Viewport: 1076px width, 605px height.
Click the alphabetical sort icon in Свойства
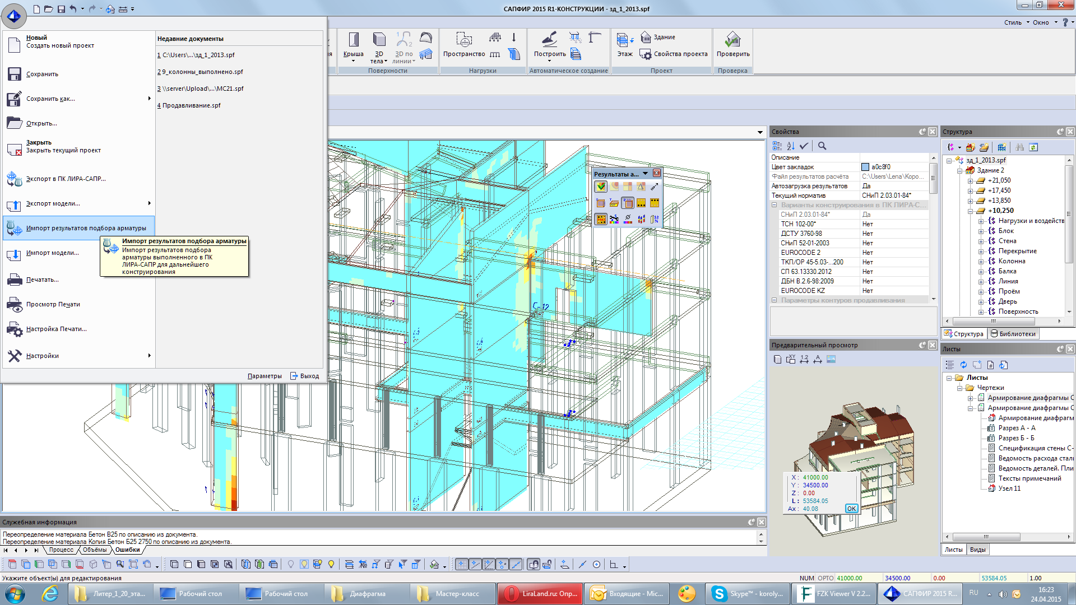click(x=790, y=146)
